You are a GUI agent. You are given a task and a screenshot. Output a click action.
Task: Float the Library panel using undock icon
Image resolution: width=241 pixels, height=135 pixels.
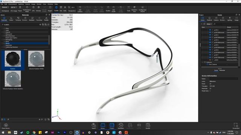click(x=46, y=15)
